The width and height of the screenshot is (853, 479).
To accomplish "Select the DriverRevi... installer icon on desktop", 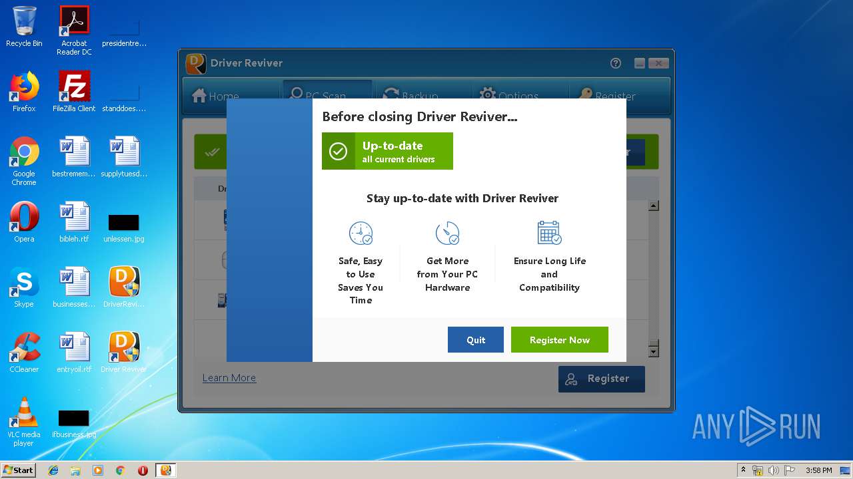I will tap(124, 287).
